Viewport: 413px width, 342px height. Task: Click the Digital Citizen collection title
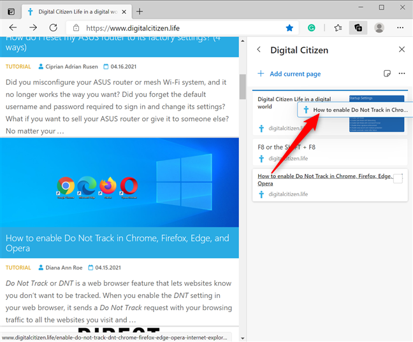(299, 50)
